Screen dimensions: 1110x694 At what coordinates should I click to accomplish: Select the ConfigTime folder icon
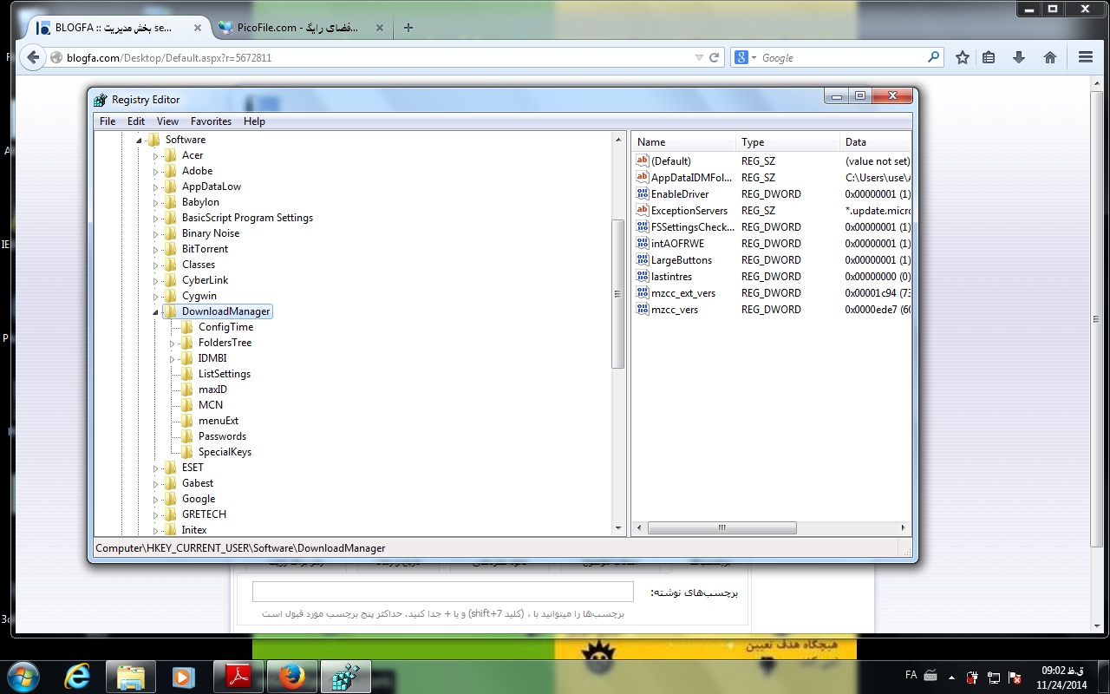(186, 327)
